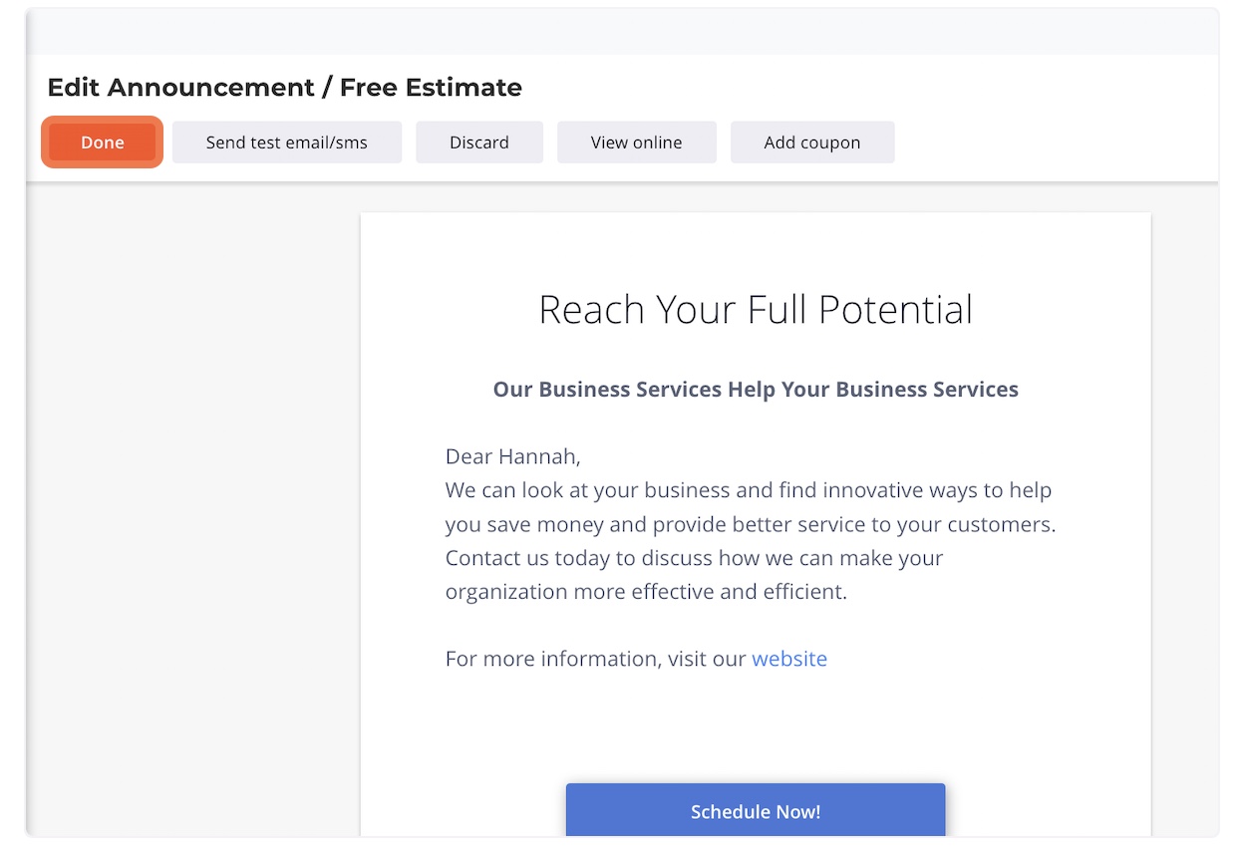Place cursor in Dear Hannah greeting

(x=512, y=456)
